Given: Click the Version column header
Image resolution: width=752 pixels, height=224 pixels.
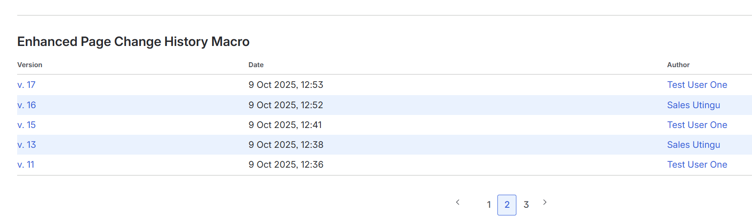Looking at the screenshot, I should [30, 65].
